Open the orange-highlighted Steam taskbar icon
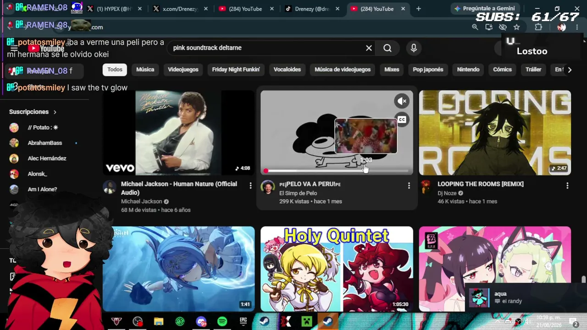 click(327, 322)
